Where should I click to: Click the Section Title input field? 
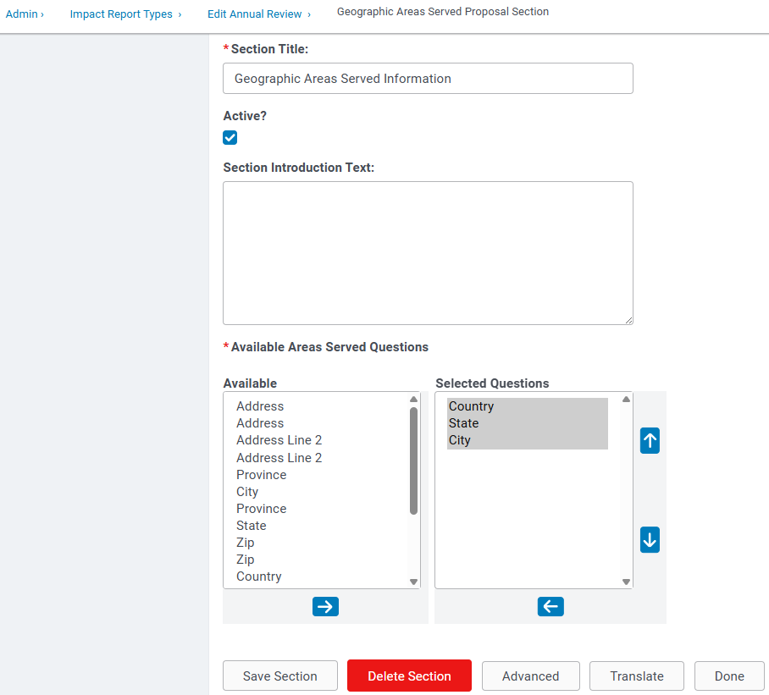coord(428,79)
